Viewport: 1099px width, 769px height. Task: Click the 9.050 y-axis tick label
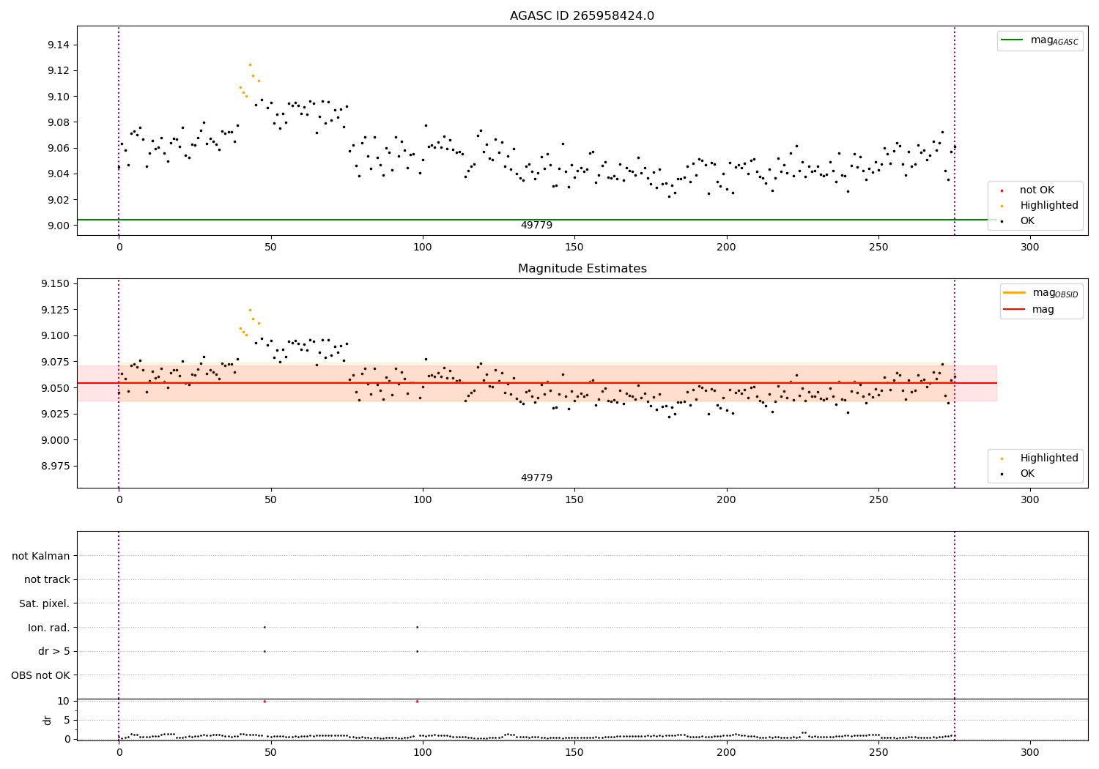[55, 388]
